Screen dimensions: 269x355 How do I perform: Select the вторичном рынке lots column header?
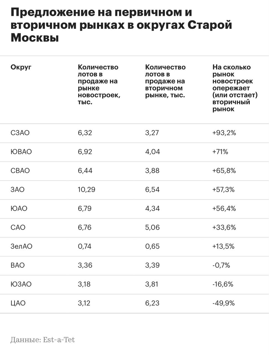point(165,81)
